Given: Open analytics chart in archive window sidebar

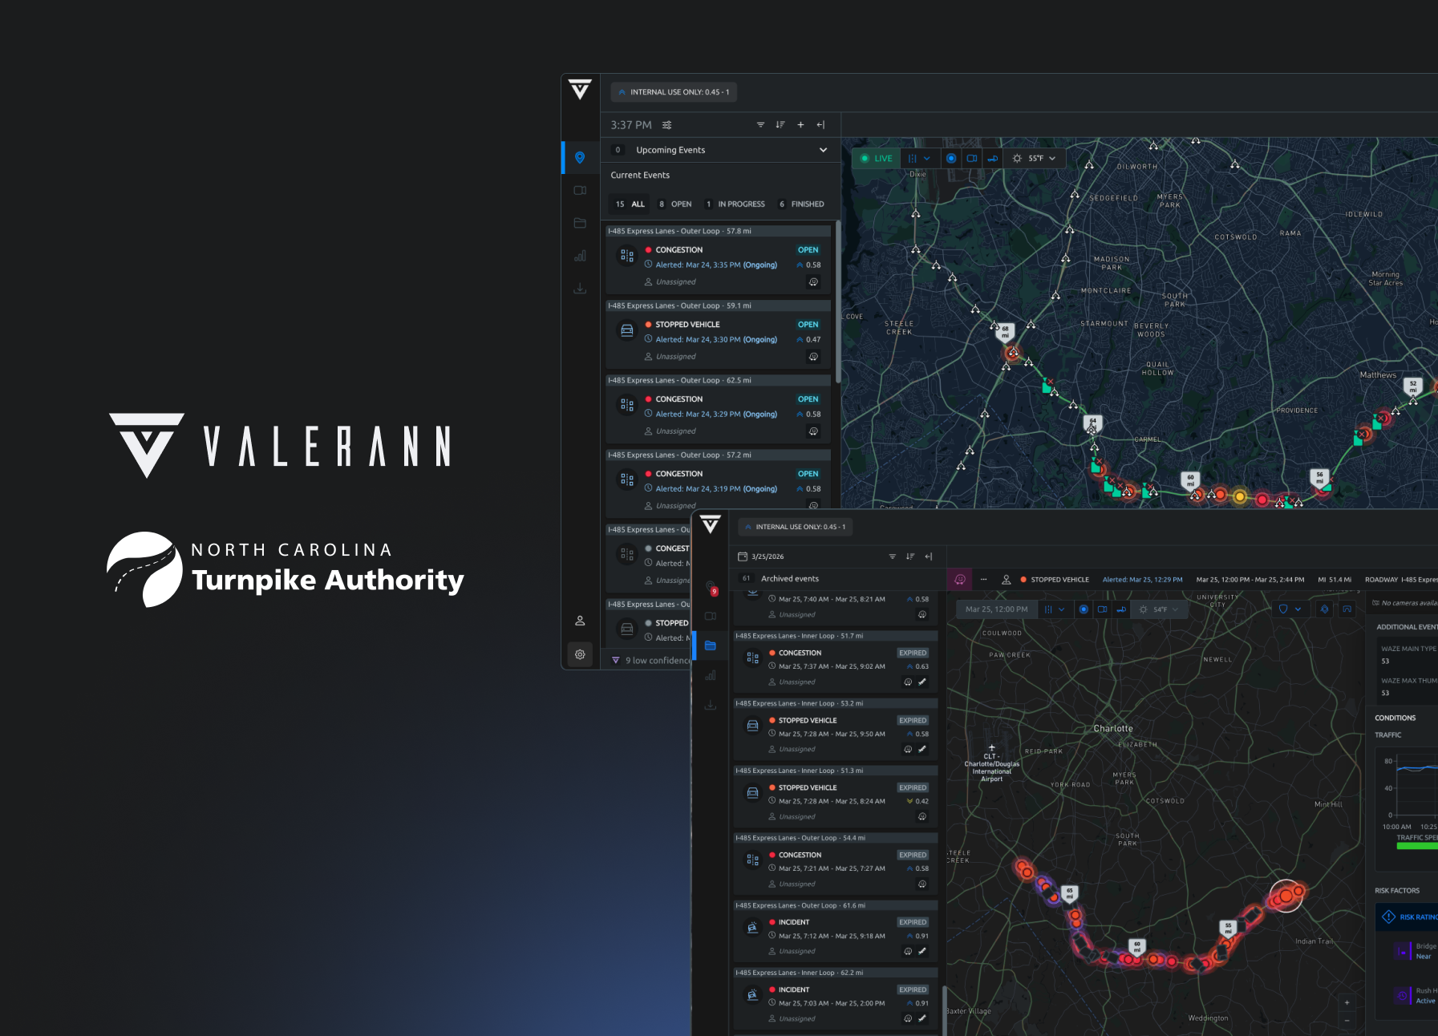Looking at the screenshot, I should [711, 676].
